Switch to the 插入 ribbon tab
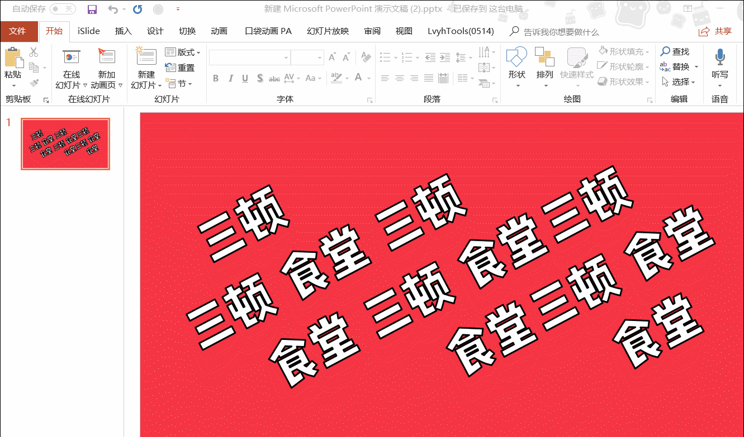This screenshot has width=744, height=437. (123, 31)
